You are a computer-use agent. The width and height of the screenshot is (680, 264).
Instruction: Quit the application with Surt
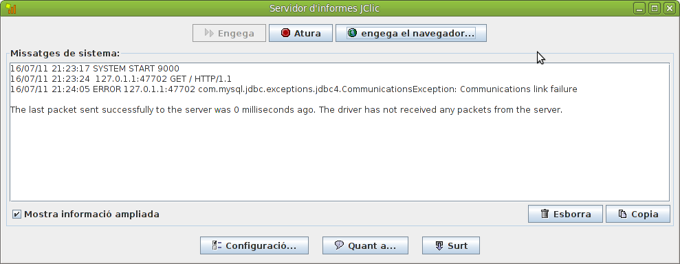click(x=450, y=245)
